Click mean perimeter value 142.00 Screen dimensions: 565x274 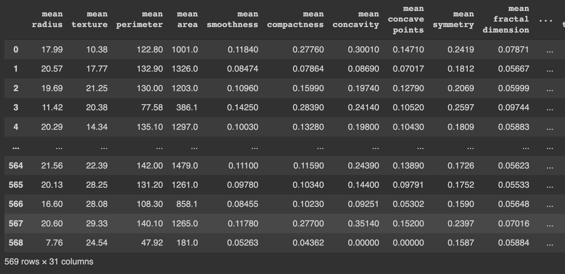click(150, 166)
